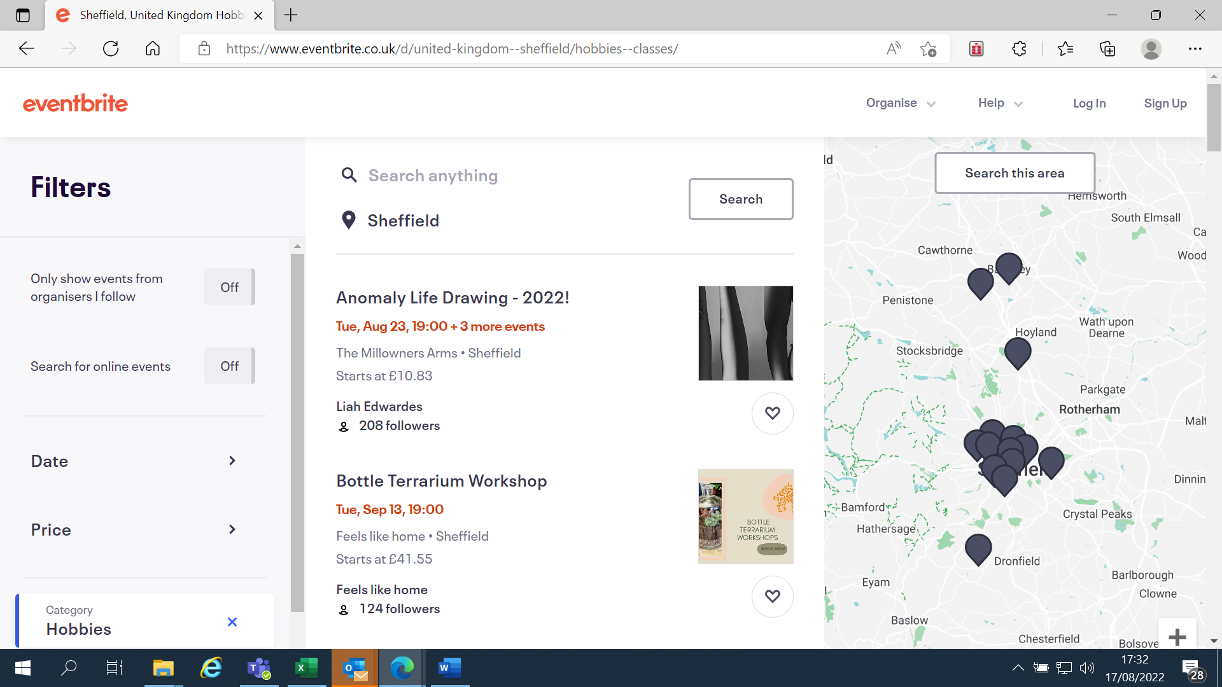Click the Sign Up button
1222x687 pixels.
click(x=1166, y=102)
